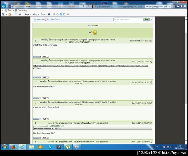This screenshot has height=156, width=188.
Task: Expand the Help dropdown arrow
Action: [x=51, y=14]
